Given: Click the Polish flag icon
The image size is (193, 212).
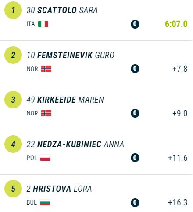Looking at the screenshot, I should click(45, 158).
